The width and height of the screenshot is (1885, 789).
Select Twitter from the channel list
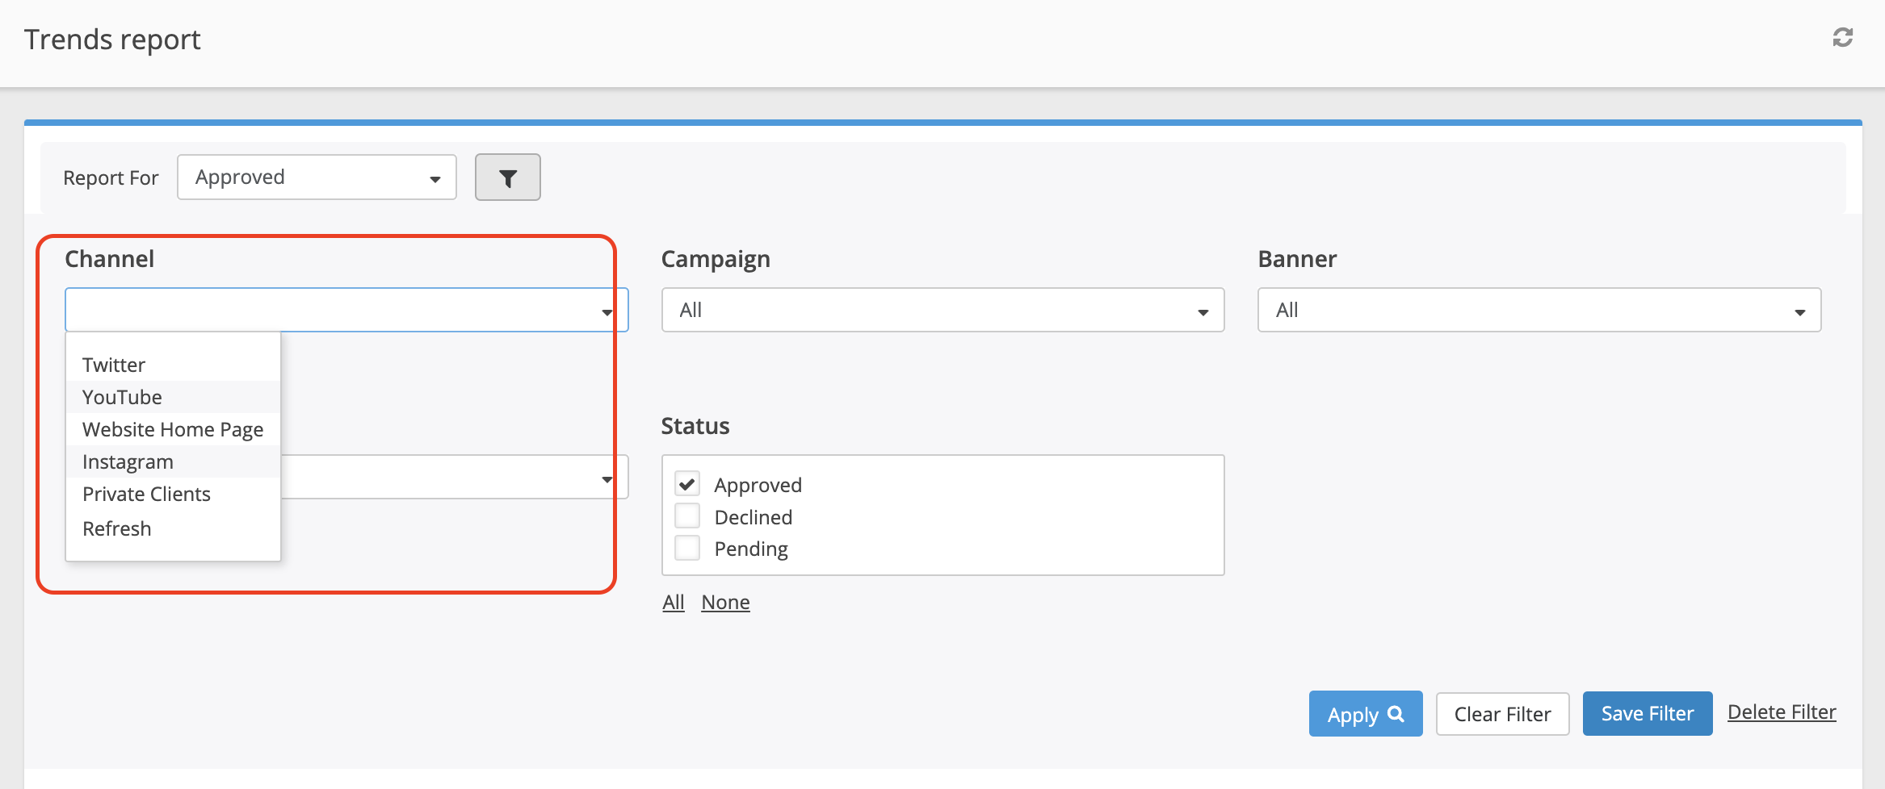[114, 365]
